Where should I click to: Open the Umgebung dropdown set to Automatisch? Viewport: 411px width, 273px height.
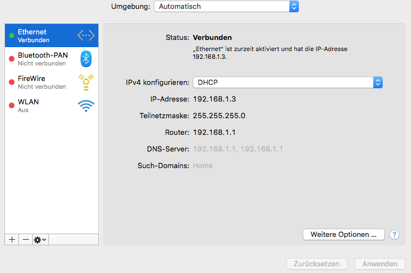(227, 7)
